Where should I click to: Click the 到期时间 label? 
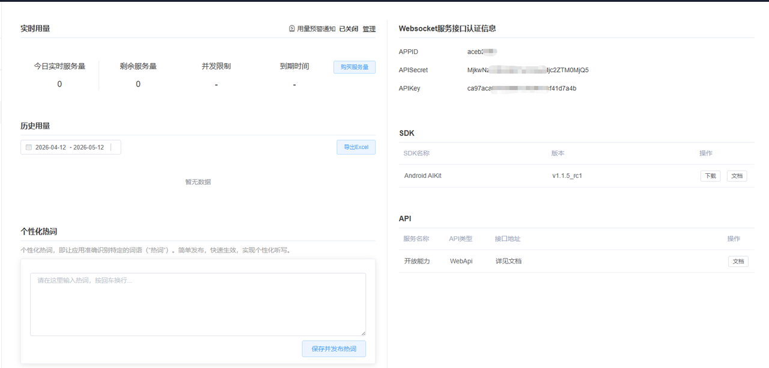tap(294, 66)
